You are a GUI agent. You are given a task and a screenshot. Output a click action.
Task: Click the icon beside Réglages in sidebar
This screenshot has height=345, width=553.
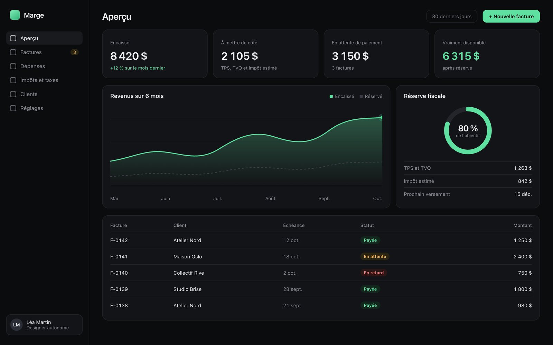point(13,108)
